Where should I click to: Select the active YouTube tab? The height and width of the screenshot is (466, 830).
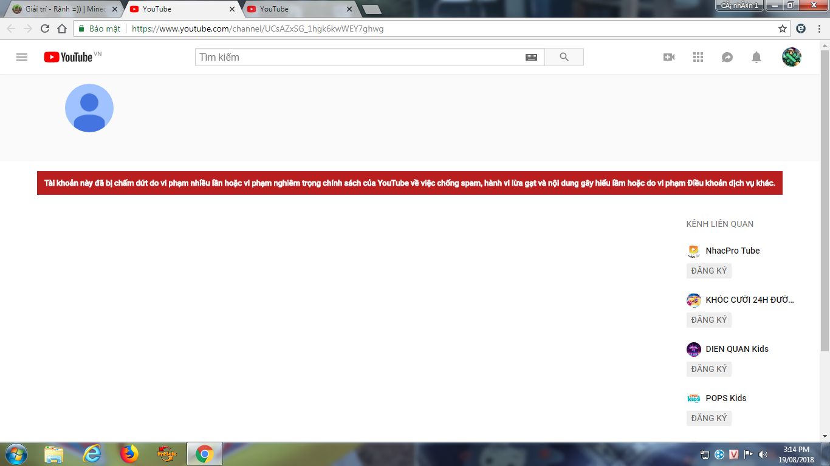click(x=182, y=9)
